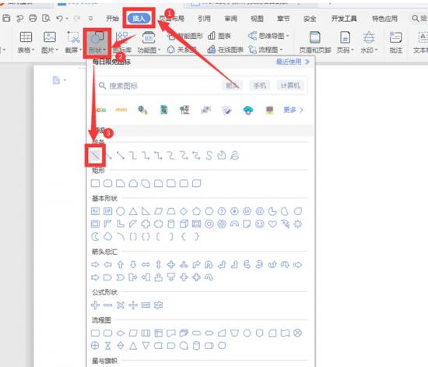Click the Save icon in quick toolbar

(x=6, y=18)
